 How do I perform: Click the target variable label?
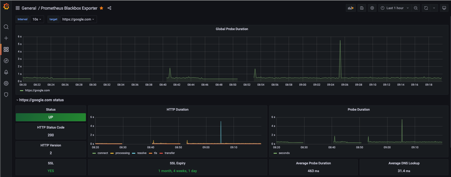click(x=53, y=19)
